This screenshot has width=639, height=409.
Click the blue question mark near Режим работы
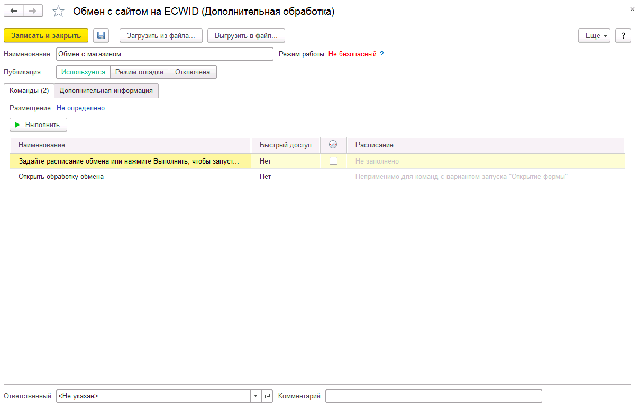click(x=382, y=54)
